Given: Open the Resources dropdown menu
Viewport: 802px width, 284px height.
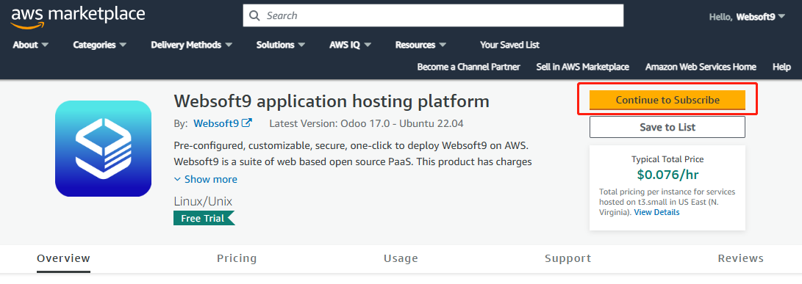Looking at the screenshot, I should click(x=421, y=45).
